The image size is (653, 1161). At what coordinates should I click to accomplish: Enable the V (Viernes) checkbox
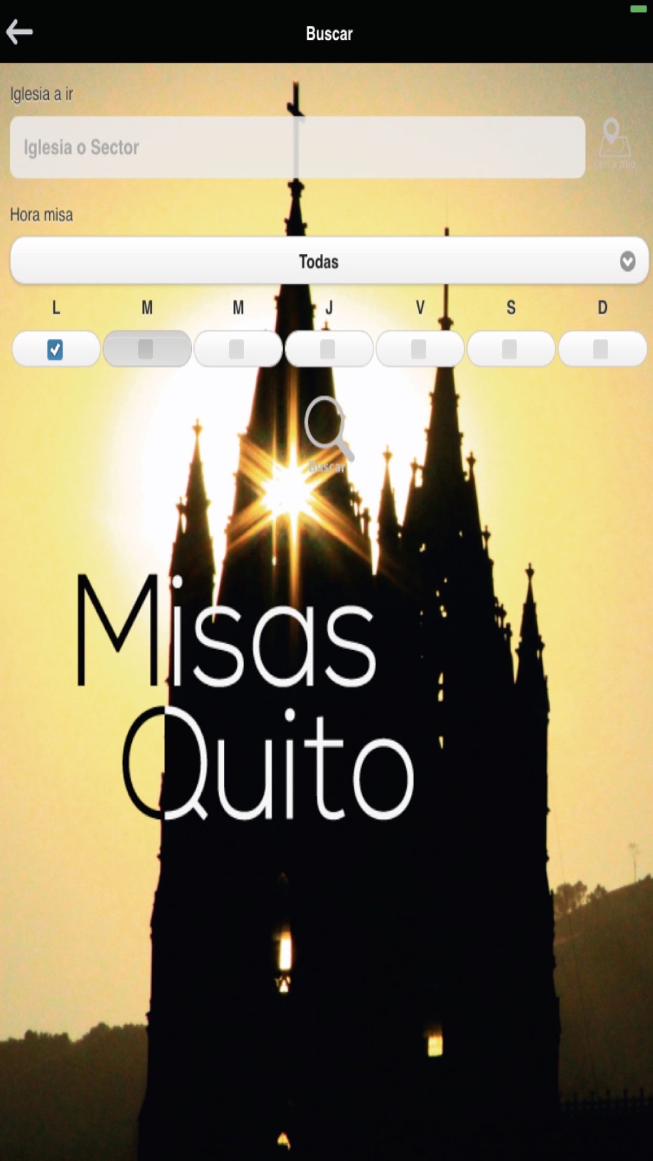(x=420, y=349)
